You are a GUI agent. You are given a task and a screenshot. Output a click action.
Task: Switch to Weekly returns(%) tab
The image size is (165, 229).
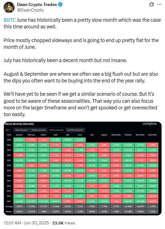[x=38, y=130]
